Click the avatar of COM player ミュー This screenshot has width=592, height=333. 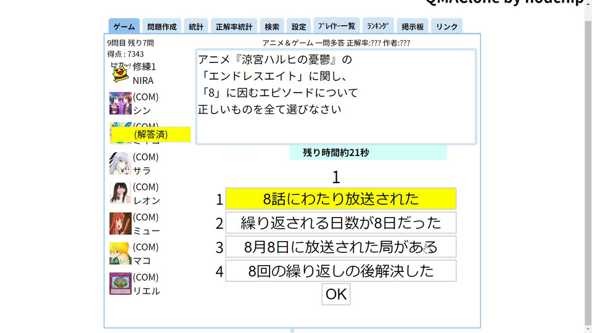pos(120,223)
